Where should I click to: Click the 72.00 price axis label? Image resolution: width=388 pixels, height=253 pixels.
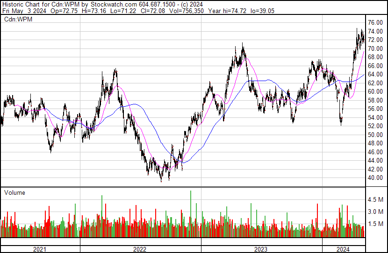click(x=375, y=40)
